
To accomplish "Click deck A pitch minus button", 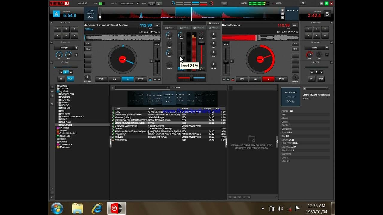I will pos(155,79).
